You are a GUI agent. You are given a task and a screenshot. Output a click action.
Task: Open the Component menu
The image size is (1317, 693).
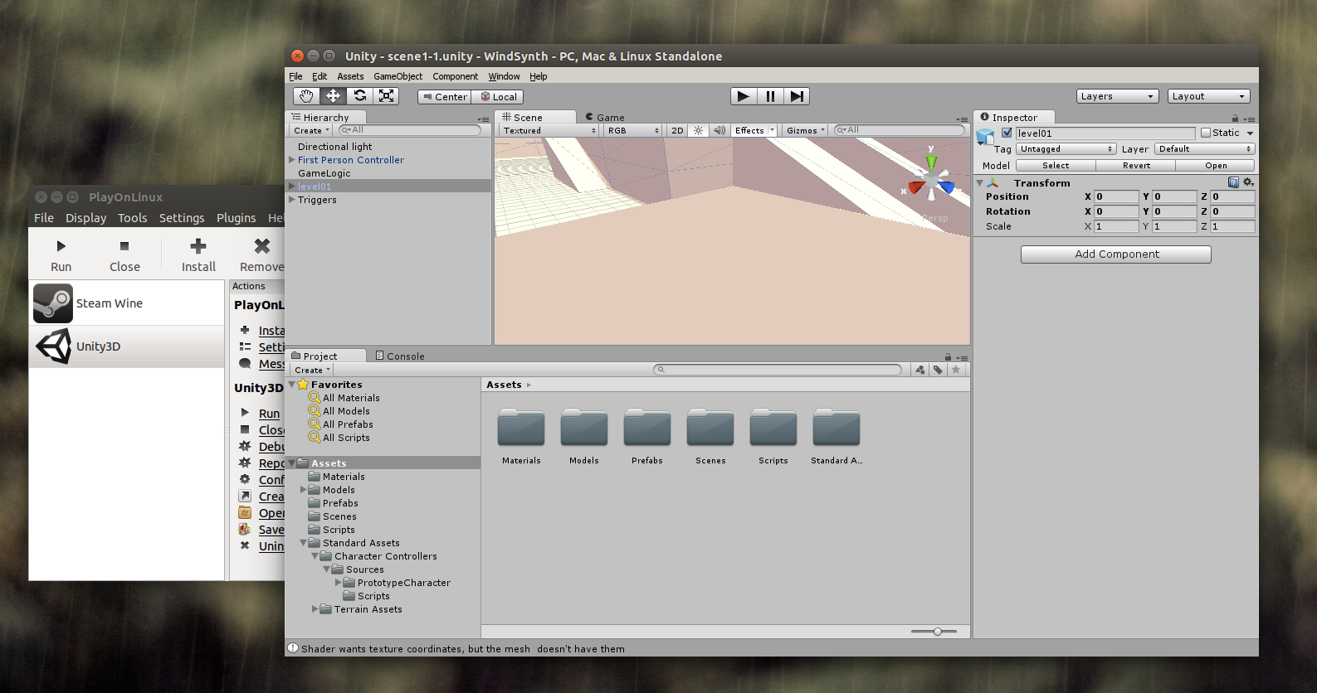tap(455, 76)
